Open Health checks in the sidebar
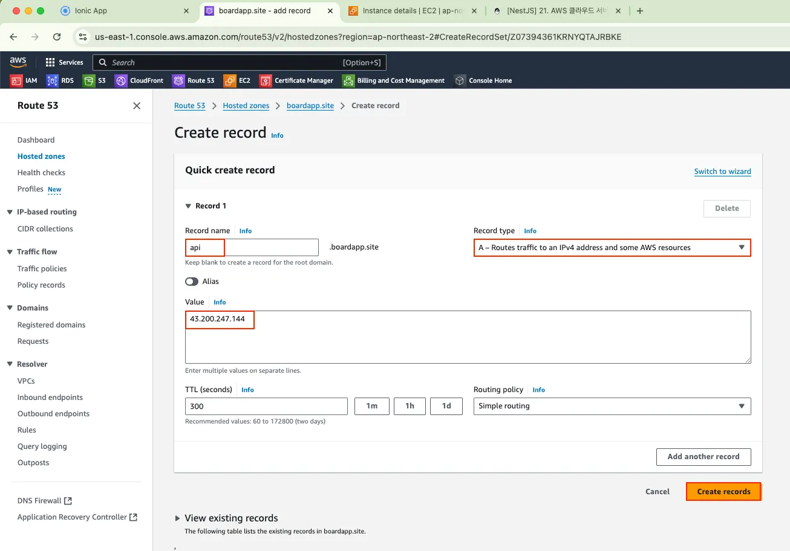Image resolution: width=790 pixels, height=551 pixels. (x=41, y=173)
